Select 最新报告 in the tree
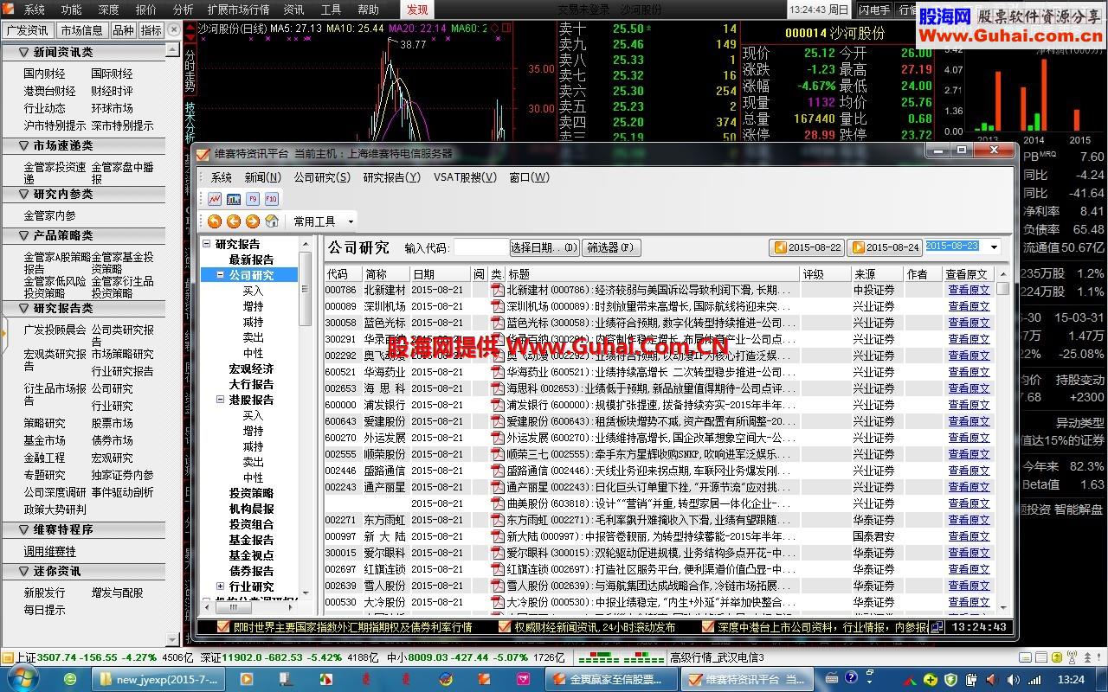Screen dimensions: 1108x692 [251, 259]
